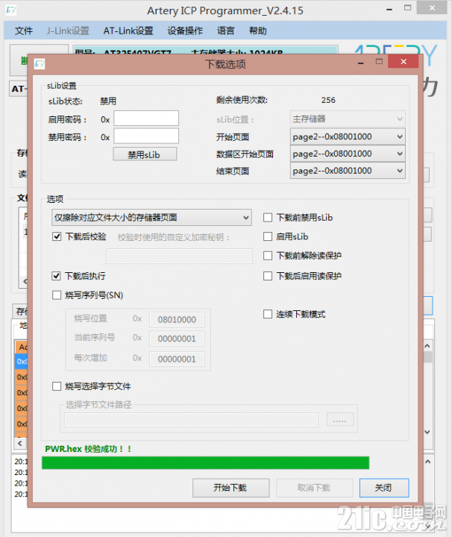Click the log panel scroll up arrow in main window

pos(427,462)
